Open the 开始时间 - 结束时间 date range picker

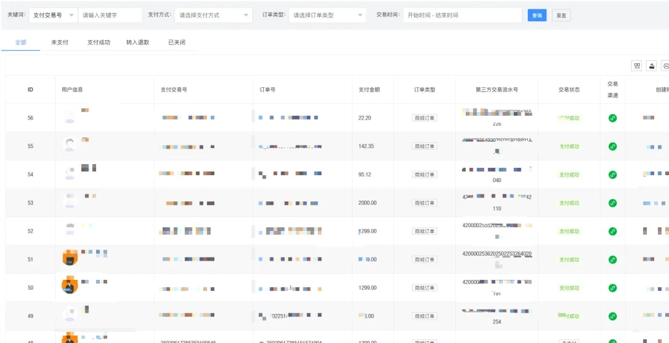coord(461,15)
